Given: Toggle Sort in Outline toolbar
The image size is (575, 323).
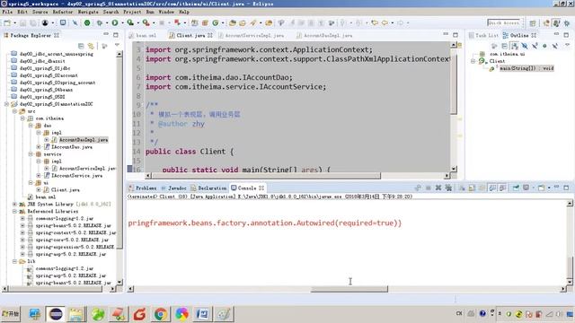Looking at the screenshot, I should click(x=515, y=46).
